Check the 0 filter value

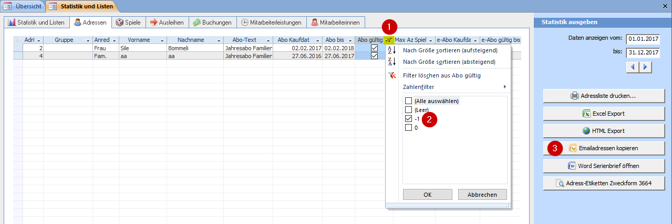408,128
